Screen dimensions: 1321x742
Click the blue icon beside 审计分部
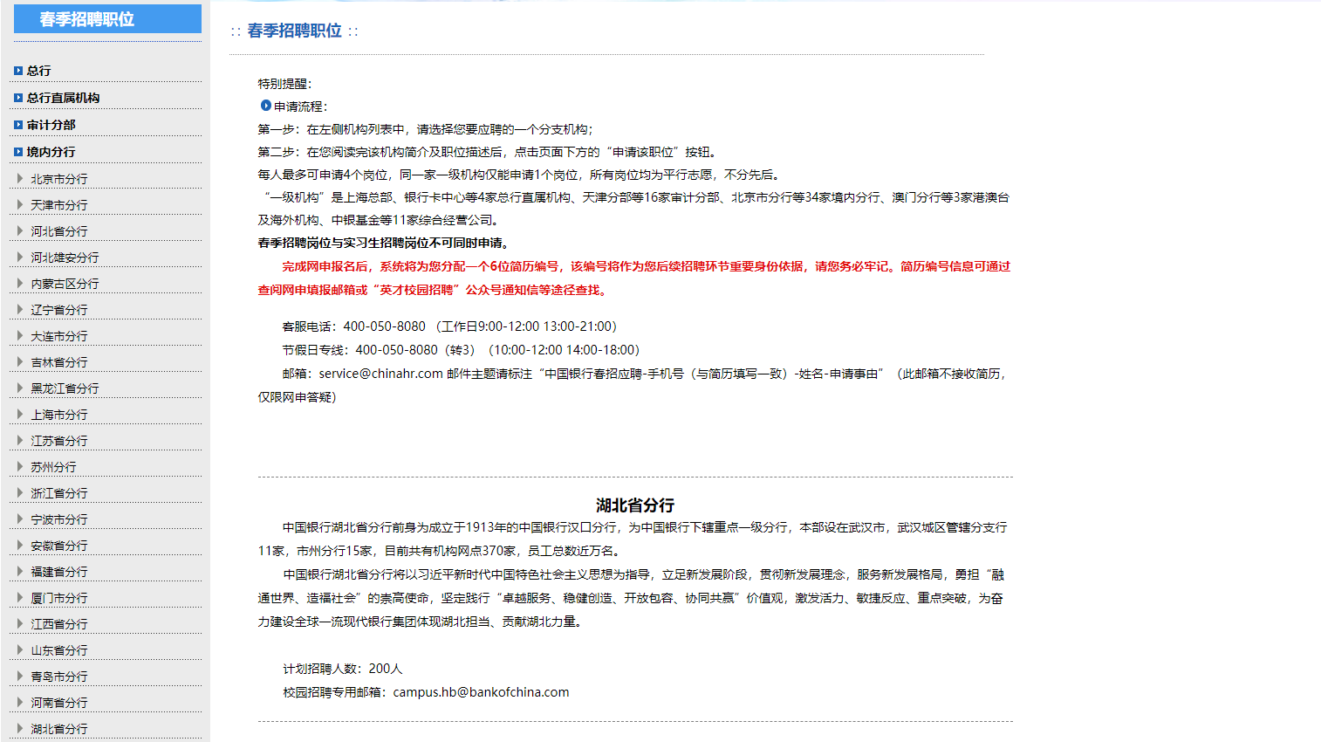pyautogui.click(x=18, y=125)
